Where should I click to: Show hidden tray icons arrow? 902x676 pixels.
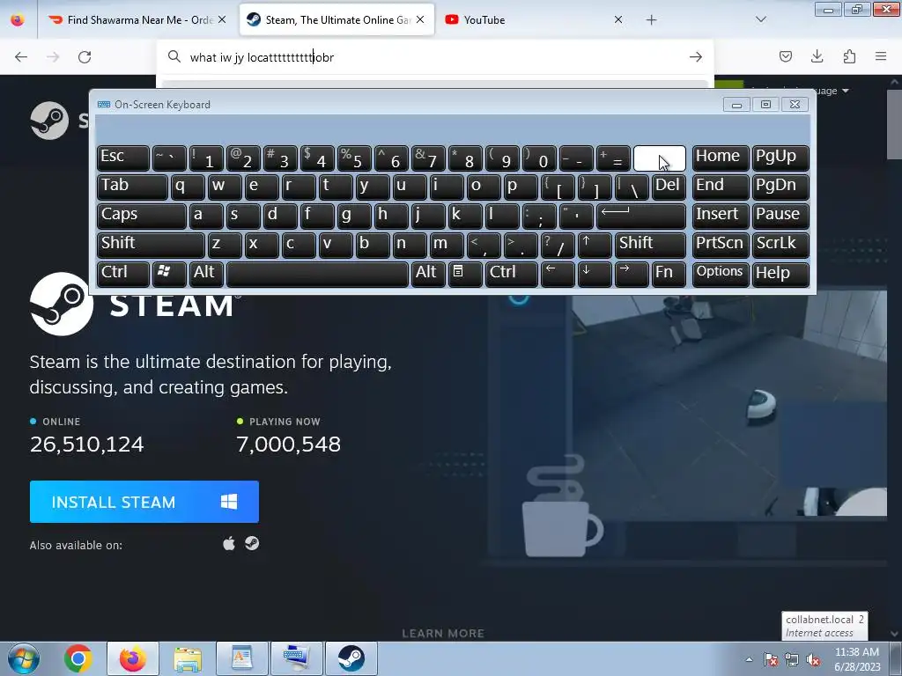point(749,659)
